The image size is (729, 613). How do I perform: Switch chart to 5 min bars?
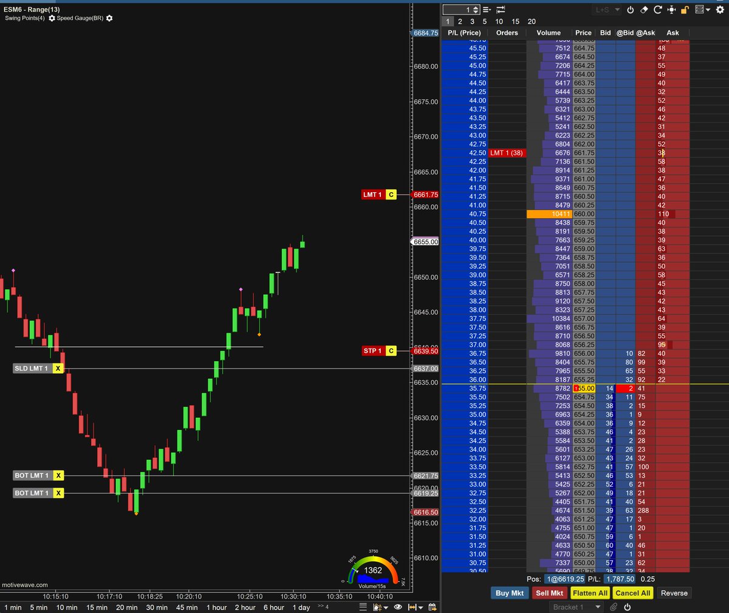click(x=38, y=608)
